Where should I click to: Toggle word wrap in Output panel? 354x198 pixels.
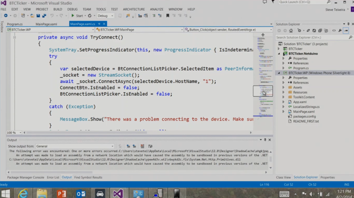coord(150,146)
